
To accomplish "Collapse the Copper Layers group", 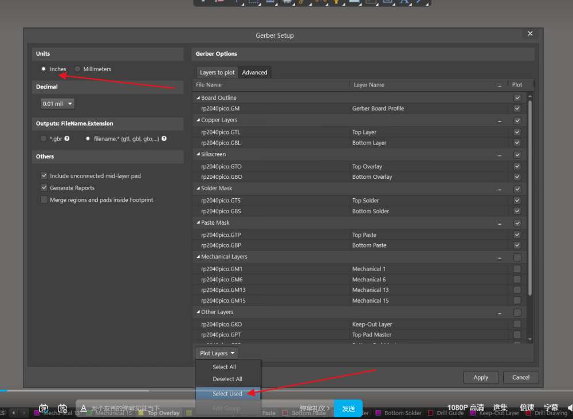I will [x=198, y=120].
